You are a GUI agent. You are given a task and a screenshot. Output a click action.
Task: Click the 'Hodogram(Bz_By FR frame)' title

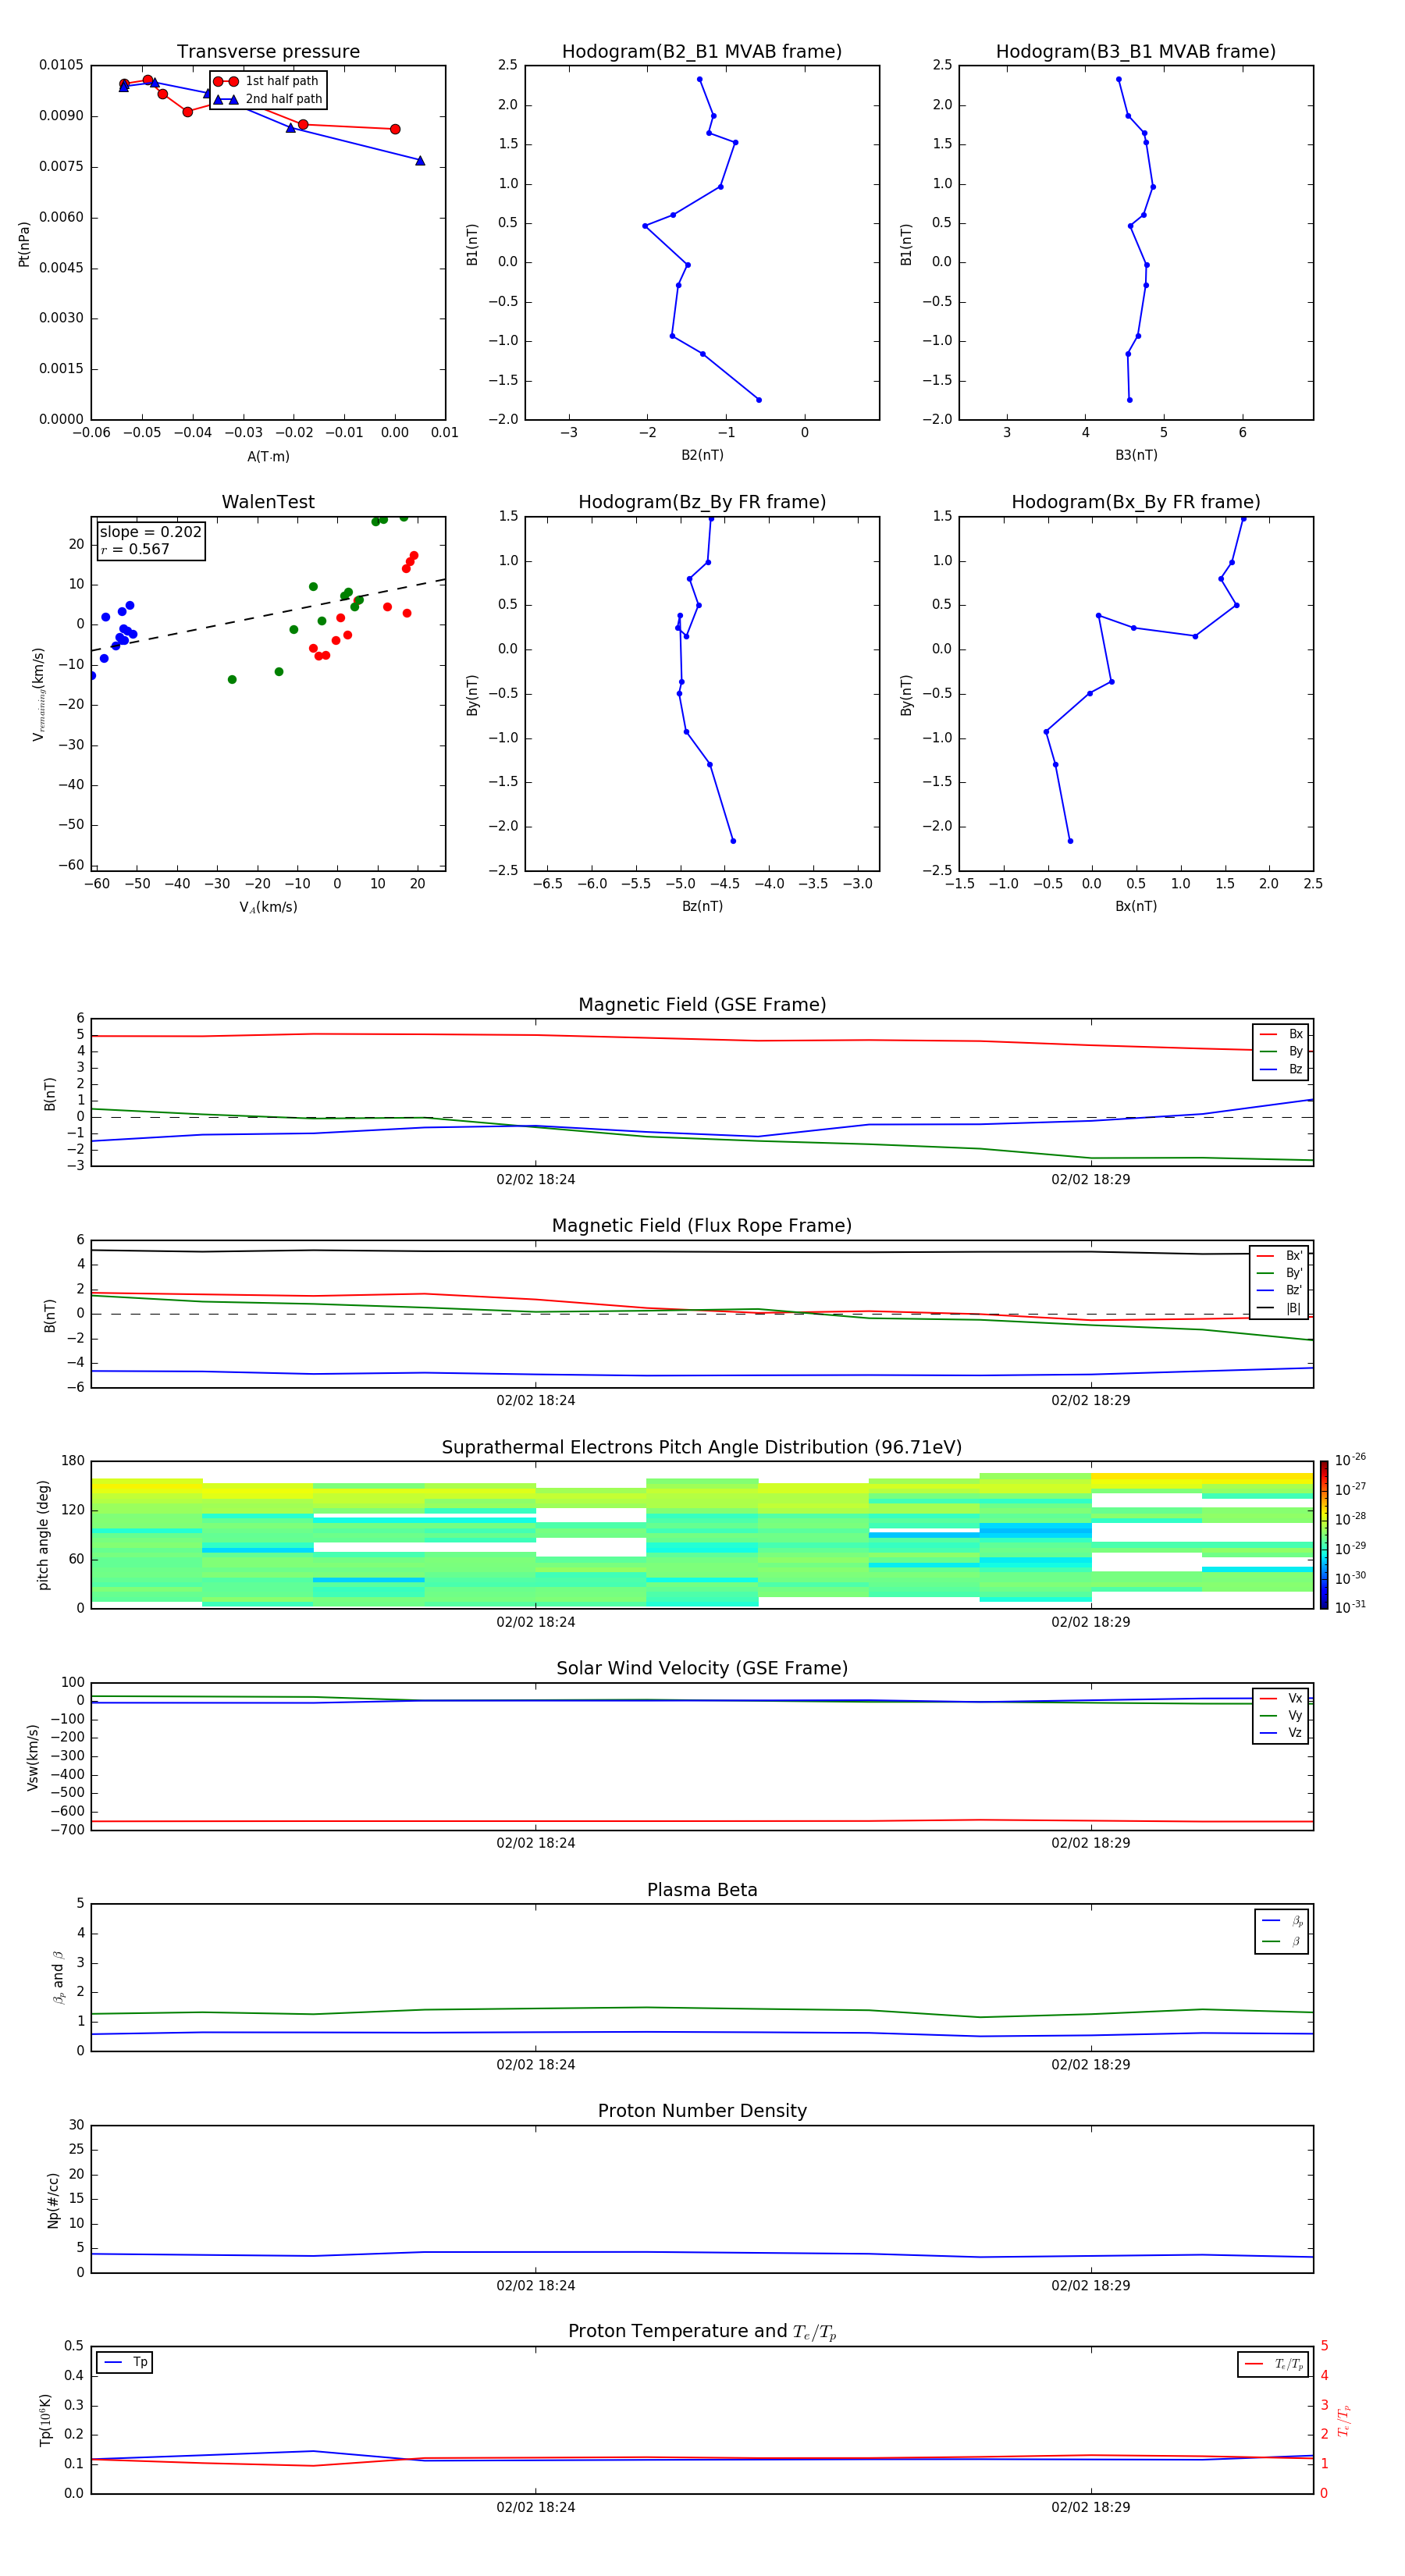702,502
